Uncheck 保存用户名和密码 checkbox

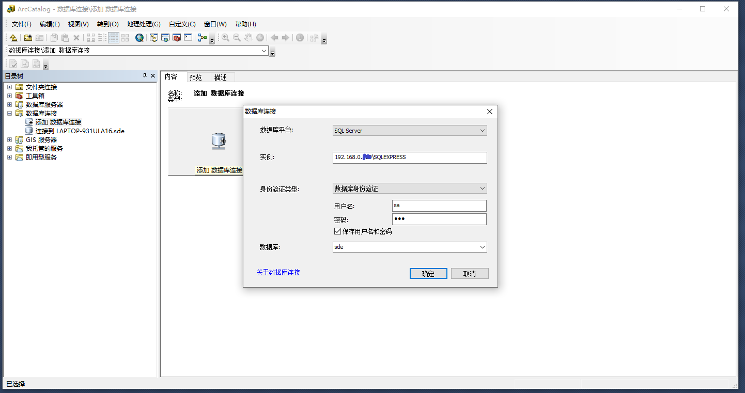click(x=337, y=231)
